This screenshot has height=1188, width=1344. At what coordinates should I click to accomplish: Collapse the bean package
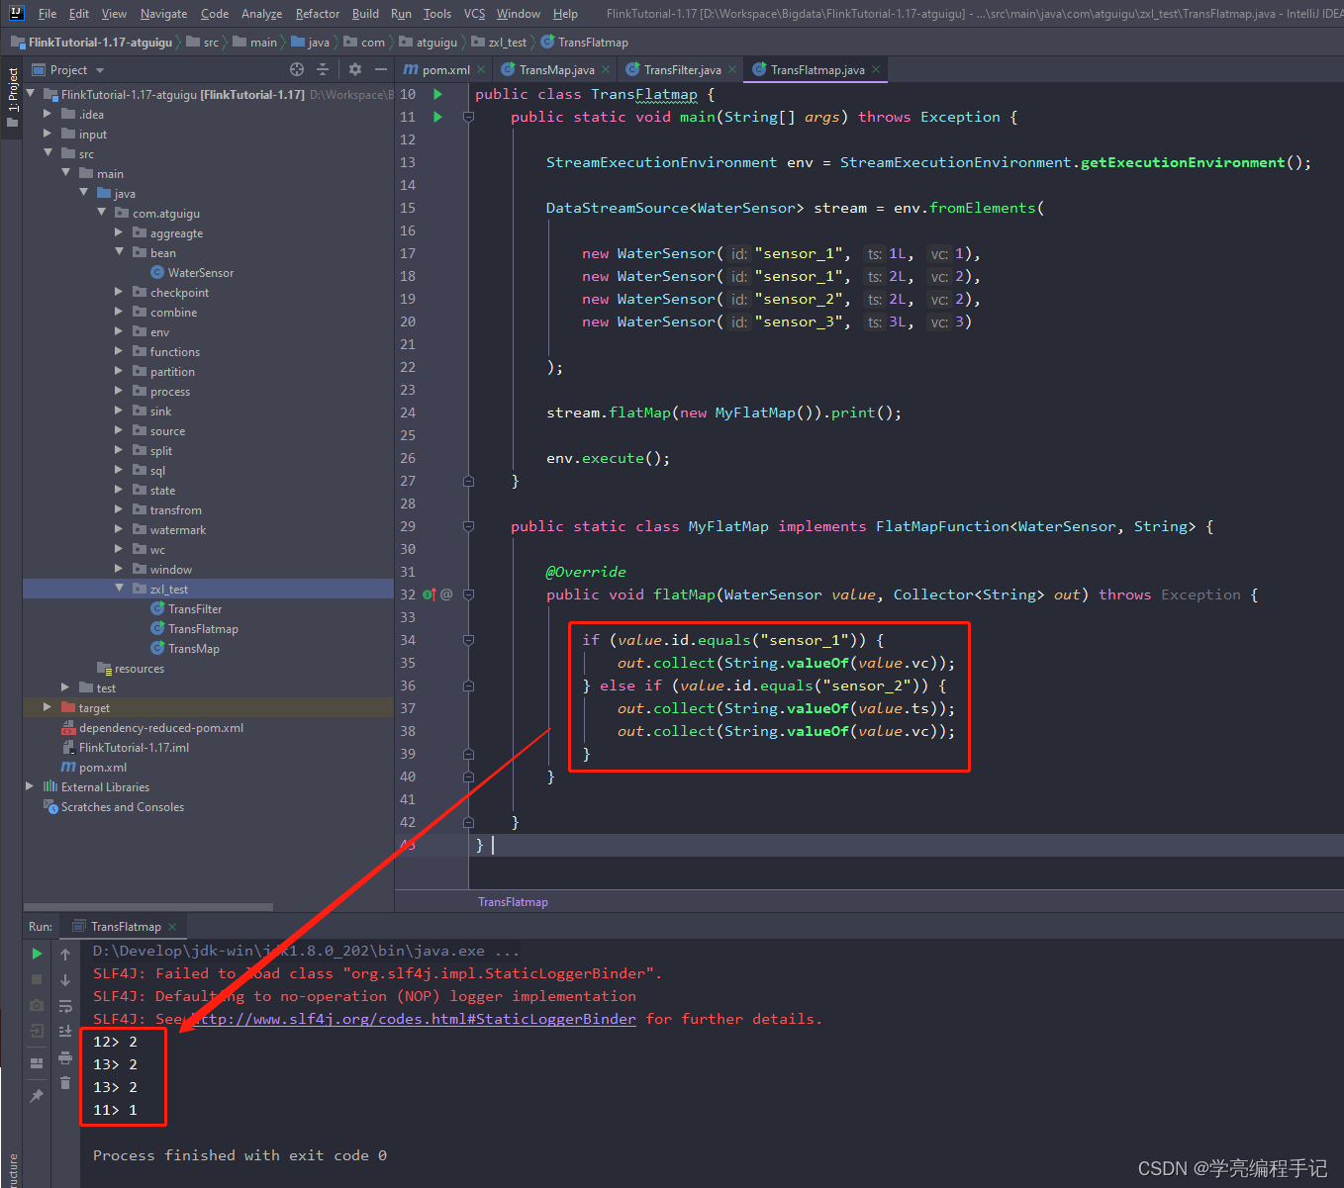coord(119,252)
